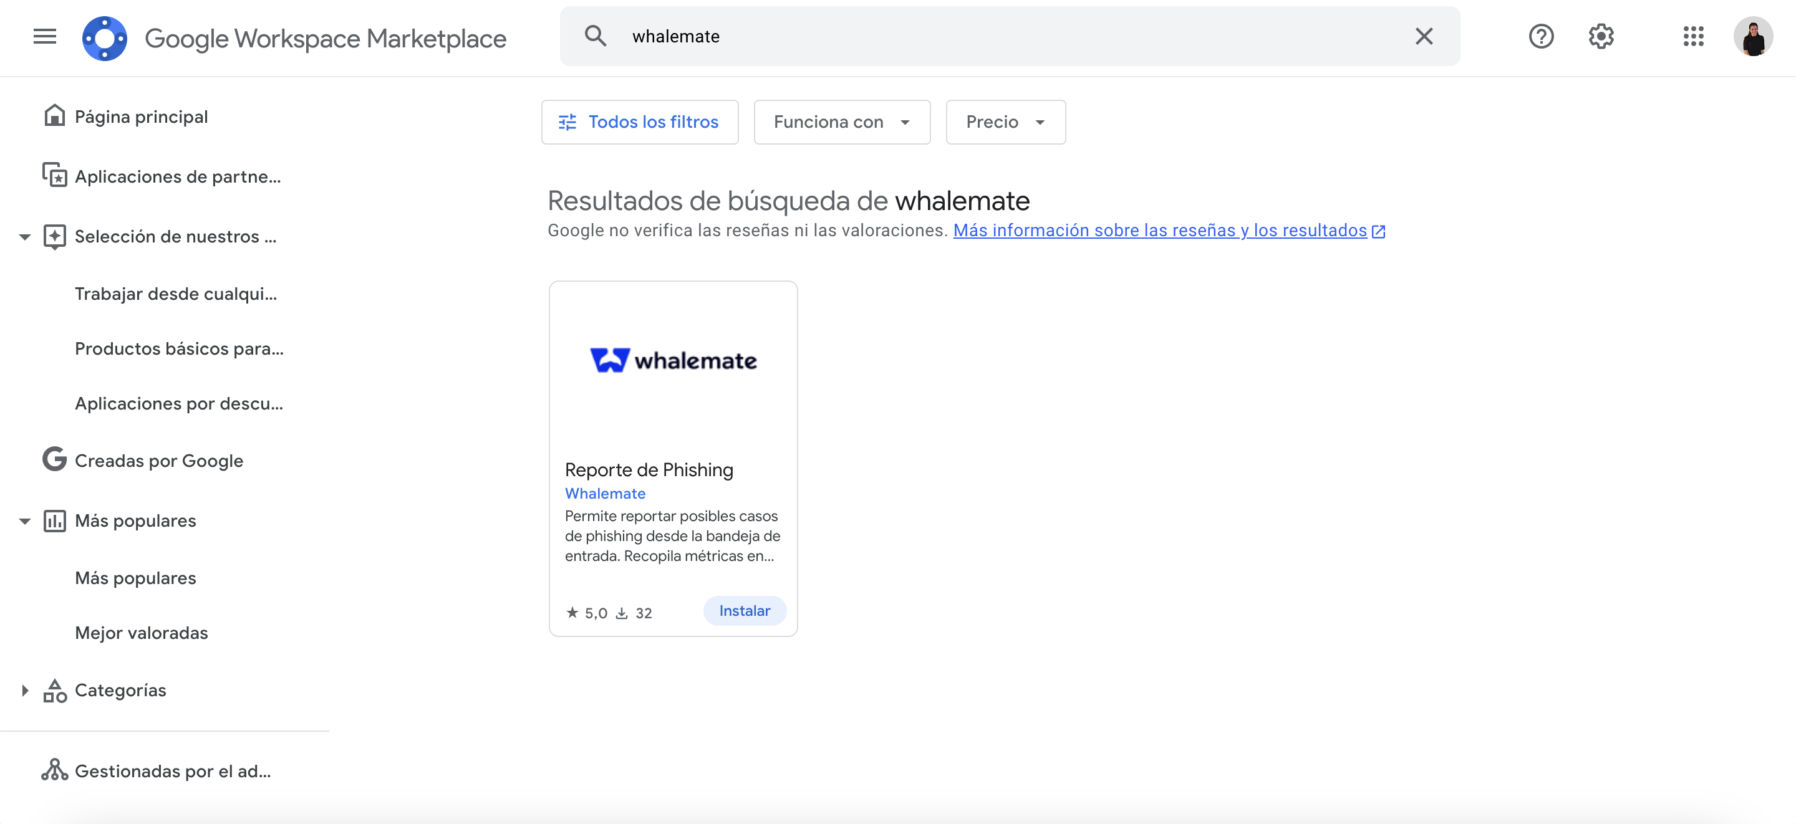Open the Google apps grid
The width and height of the screenshot is (1796, 824).
(1693, 36)
